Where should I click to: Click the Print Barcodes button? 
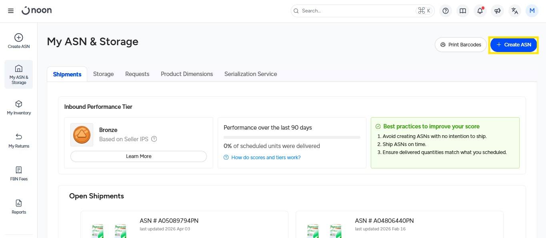(x=460, y=45)
